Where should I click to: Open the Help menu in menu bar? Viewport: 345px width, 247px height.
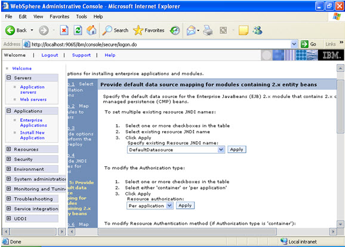pyautogui.click(x=98, y=17)
